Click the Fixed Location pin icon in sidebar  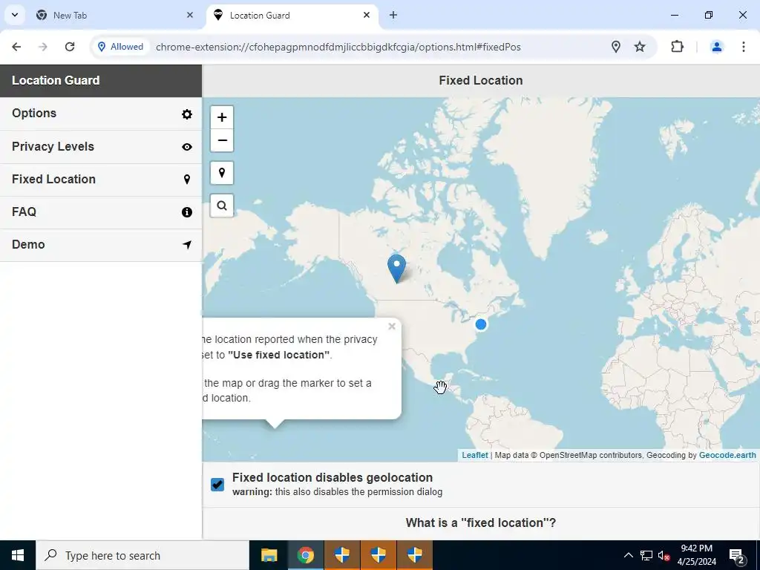(186, 180)
